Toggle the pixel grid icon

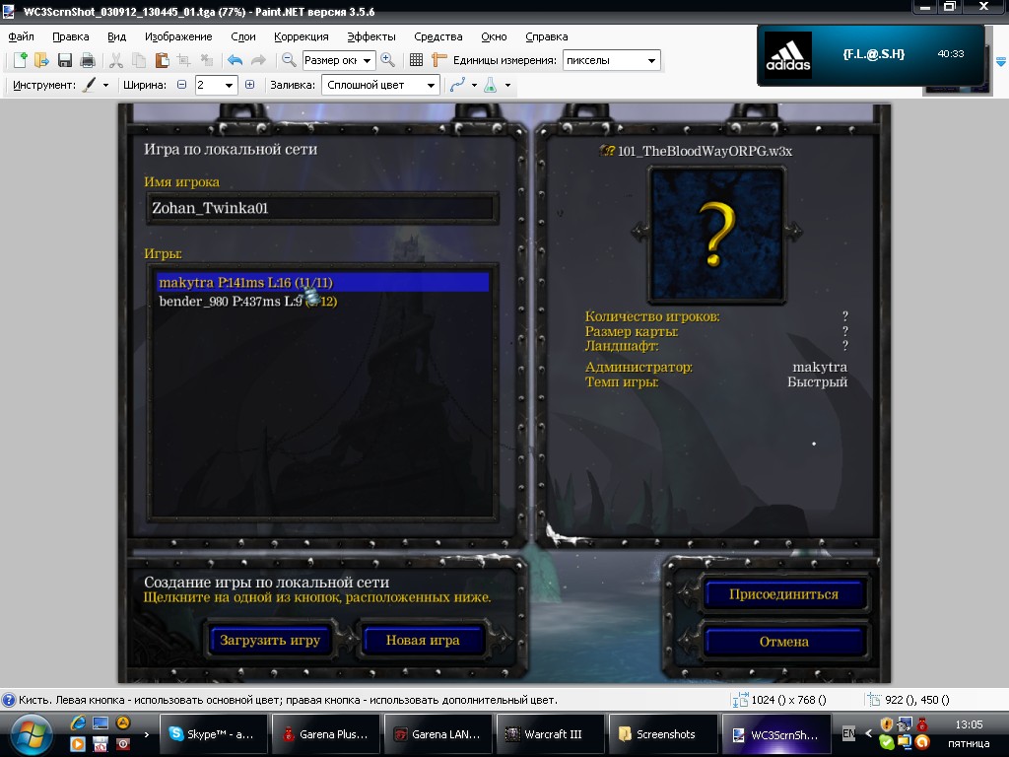tap(417, 60)
